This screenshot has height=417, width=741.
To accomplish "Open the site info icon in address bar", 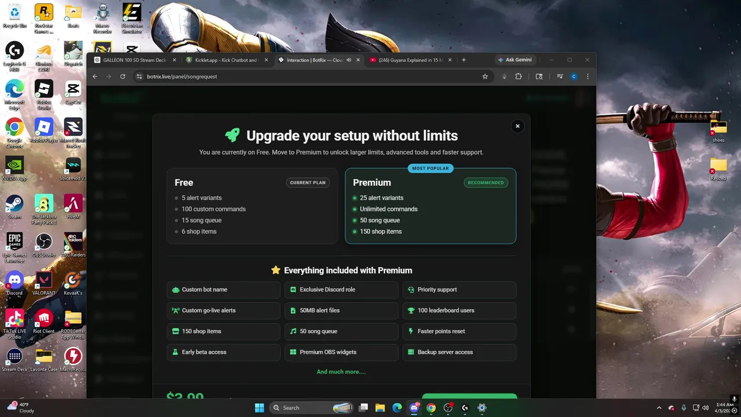I will [139, 76].
